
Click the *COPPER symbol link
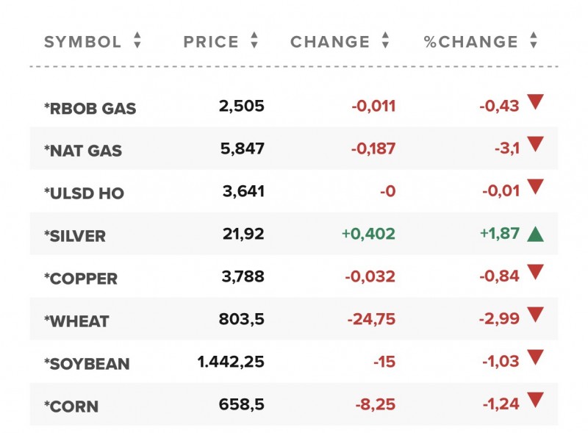tap(81, 279)
